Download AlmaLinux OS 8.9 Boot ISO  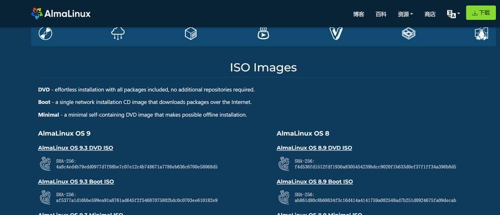(315, 182)
